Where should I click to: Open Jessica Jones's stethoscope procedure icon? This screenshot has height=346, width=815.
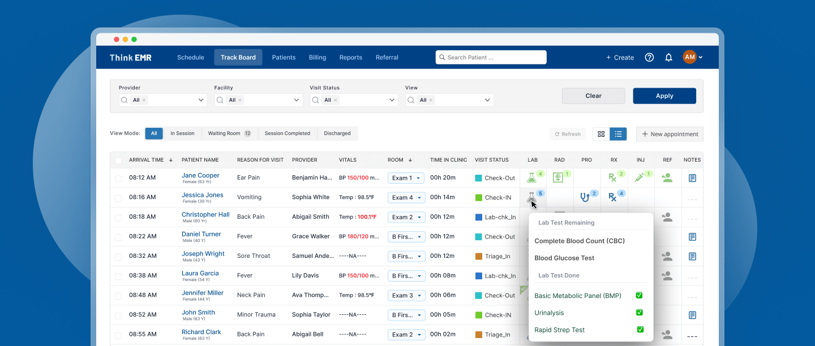585,197
